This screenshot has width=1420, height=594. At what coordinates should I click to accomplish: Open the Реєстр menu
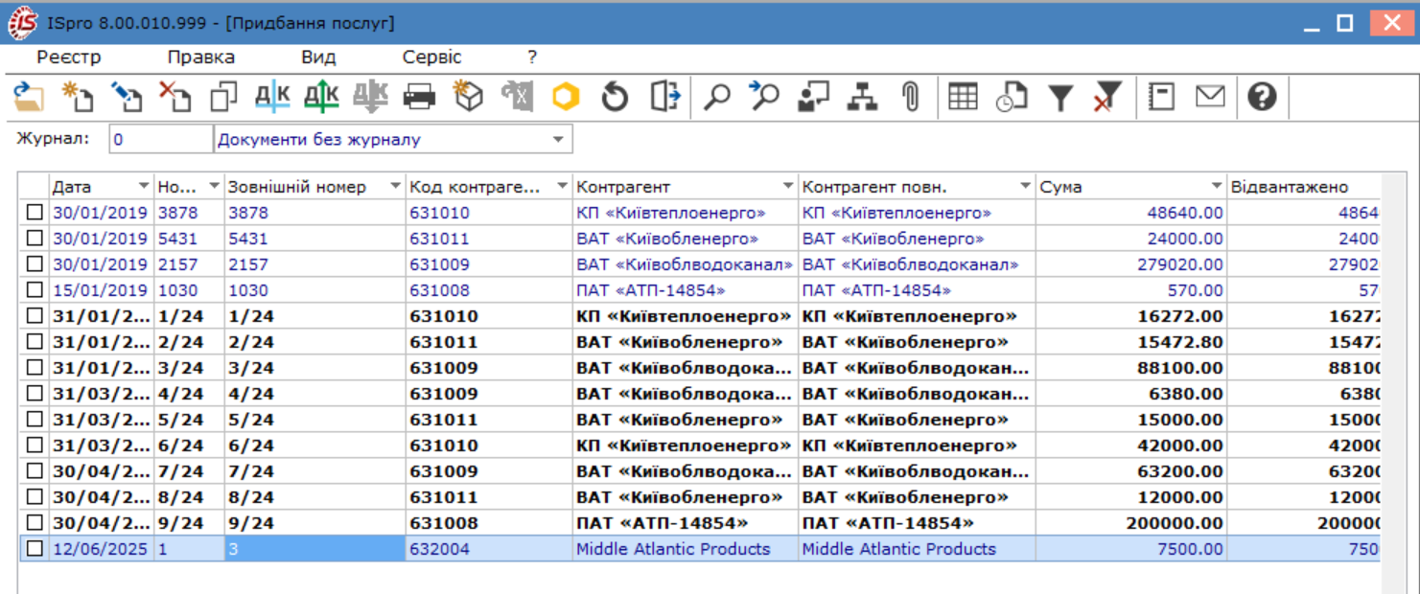[x=69, y=57]
